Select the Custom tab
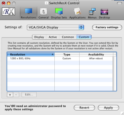 click(x=84, y=37)
